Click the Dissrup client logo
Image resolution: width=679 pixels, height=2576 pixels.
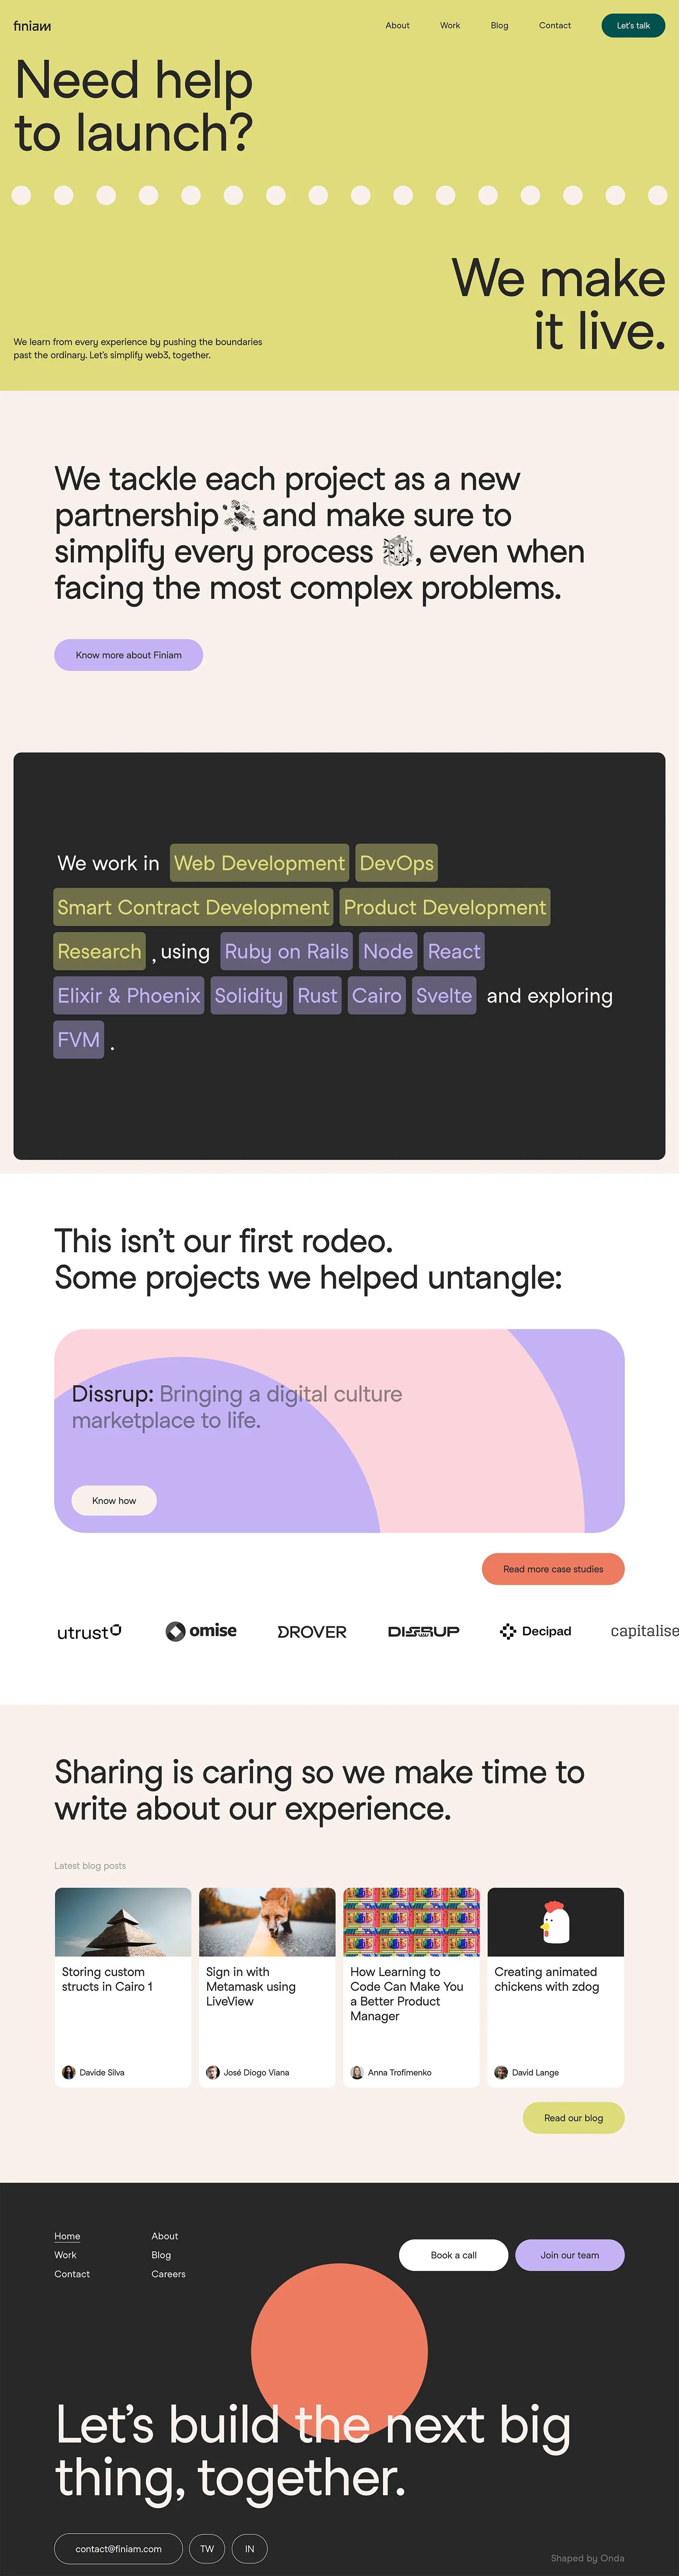point(424,1631)
